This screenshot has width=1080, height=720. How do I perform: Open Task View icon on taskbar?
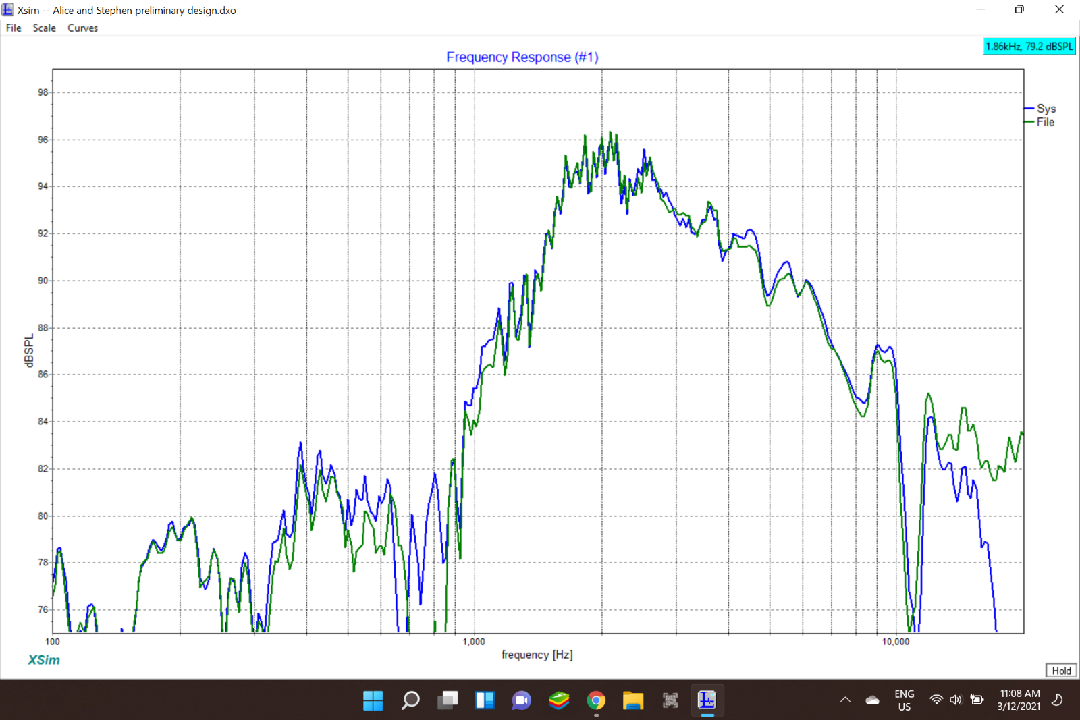[448, 700]
